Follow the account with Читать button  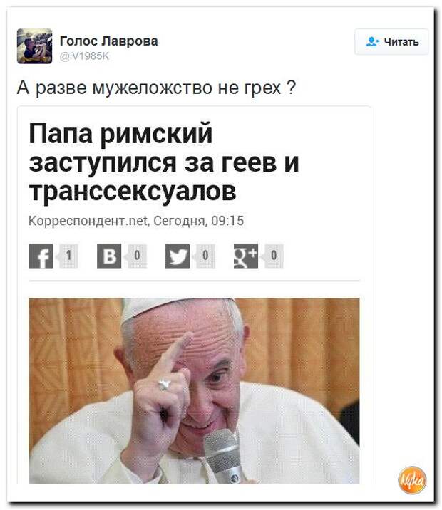tap(391, 41)
